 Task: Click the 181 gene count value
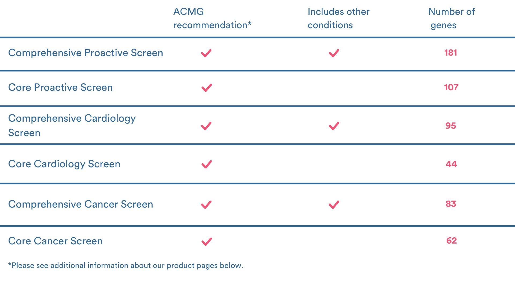tap(451, 53)
